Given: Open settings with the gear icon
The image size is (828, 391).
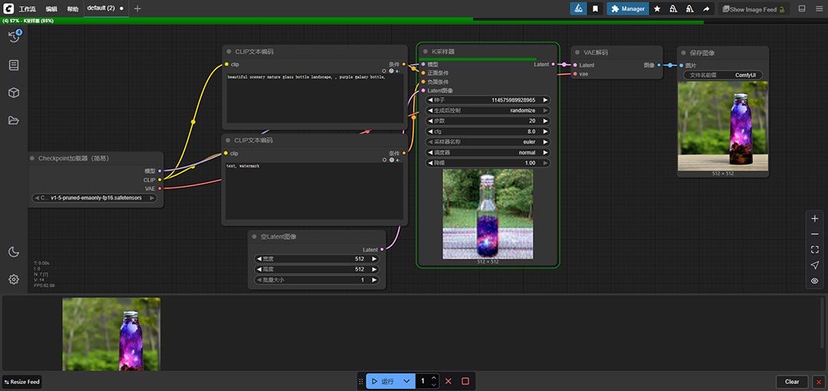Looking at the screenshot, I should coord(14,279).
